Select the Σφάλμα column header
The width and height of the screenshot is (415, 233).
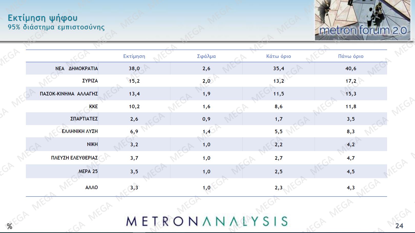(206, 56)
